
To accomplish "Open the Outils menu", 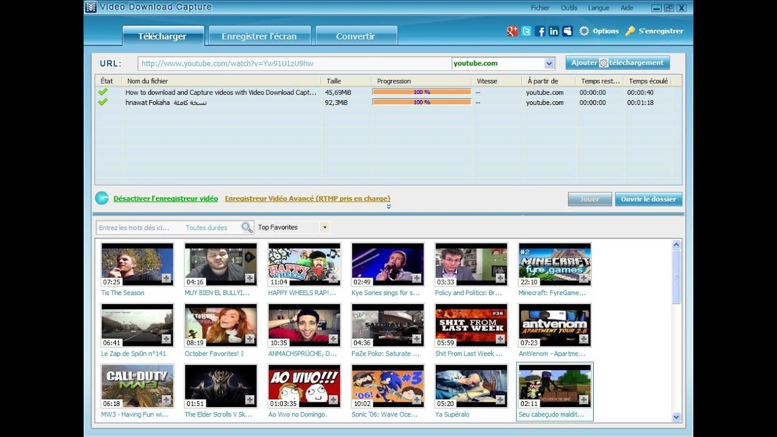I will tap(569, 8).
